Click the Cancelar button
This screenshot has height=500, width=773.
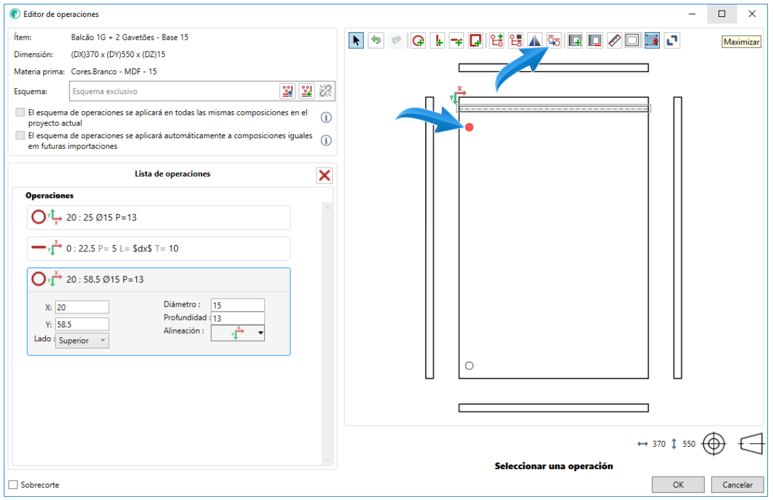tap(737, 484)
